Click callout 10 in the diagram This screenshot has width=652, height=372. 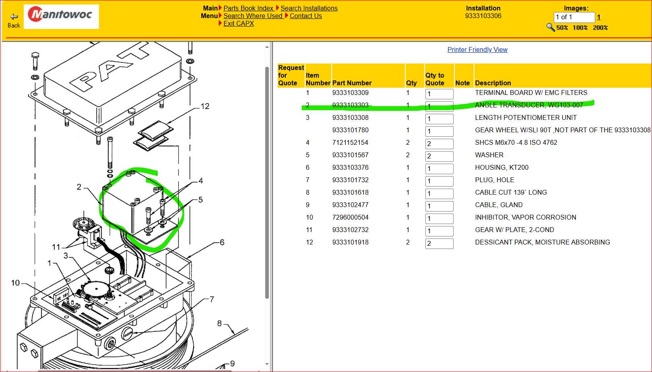point(15,283)
